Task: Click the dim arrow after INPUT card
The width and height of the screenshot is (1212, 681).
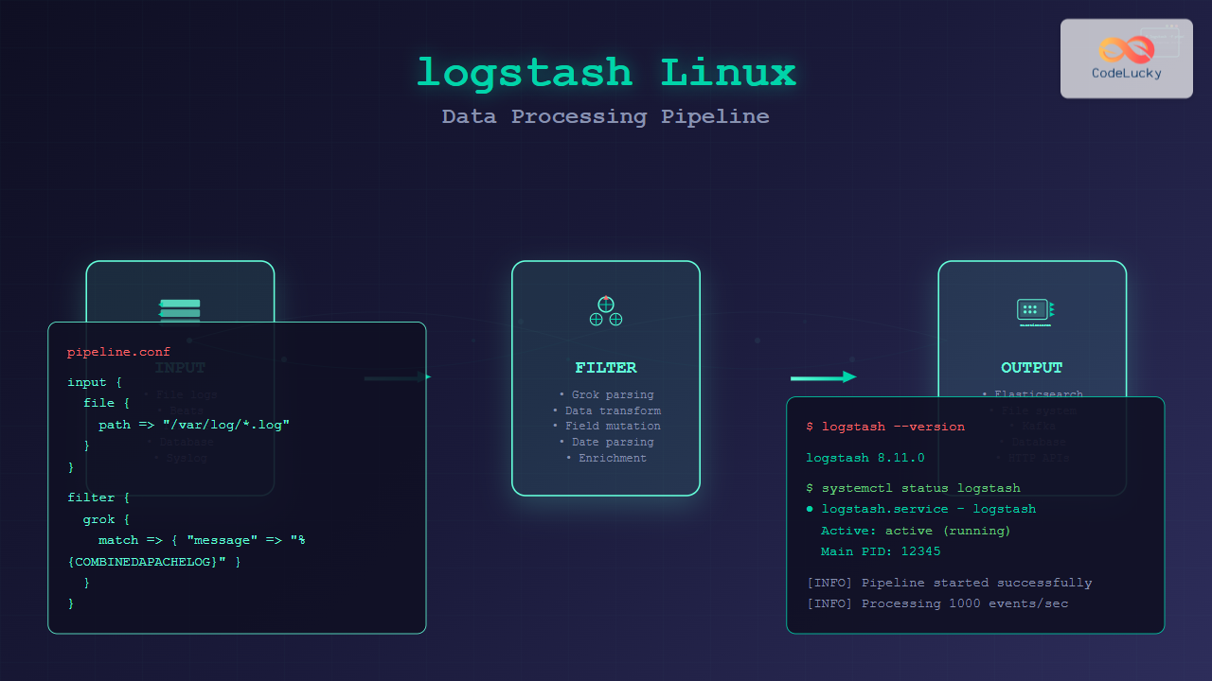Action: 398,377
